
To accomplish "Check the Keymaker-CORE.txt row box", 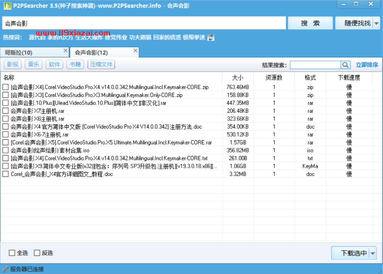I will (x=6, y=158).
